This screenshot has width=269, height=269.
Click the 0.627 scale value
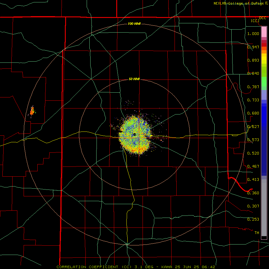(x=253, y=126)
